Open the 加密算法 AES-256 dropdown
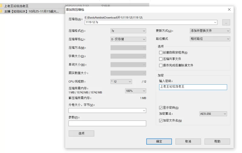 click(213, 114)
